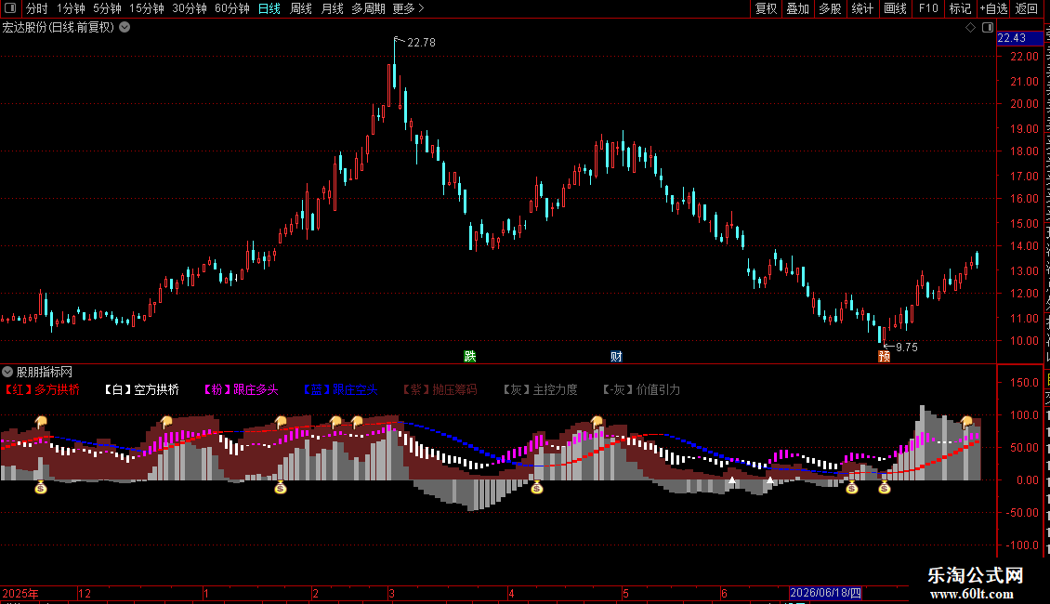
Task: Switch to 分时 intraday view
Action: (37, 8)
